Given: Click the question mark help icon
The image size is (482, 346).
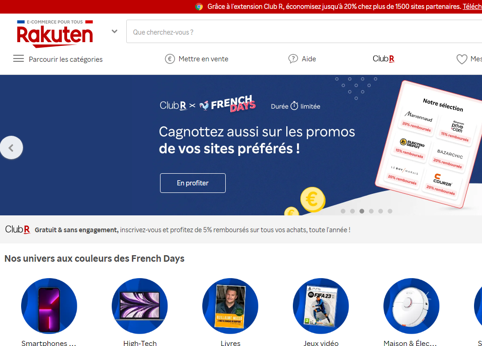Looking at the screenshot, I should click(293, 59).
